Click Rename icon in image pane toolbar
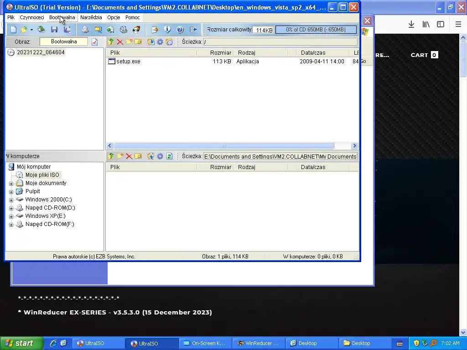 (138, 41)
